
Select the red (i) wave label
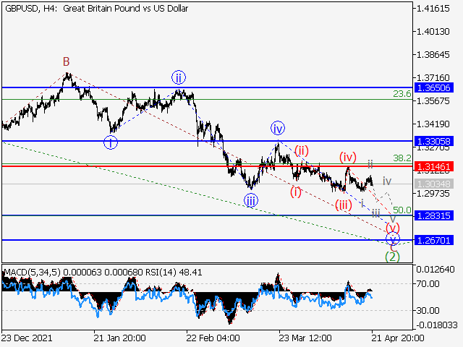pyautogui.click(x=296, y=192)
